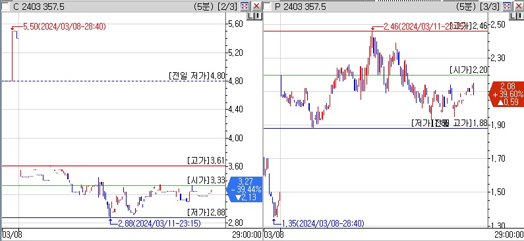This screenshot has height=241, width=524.
Task: Select the P 2403 357.5 title text
Action: 300,7
